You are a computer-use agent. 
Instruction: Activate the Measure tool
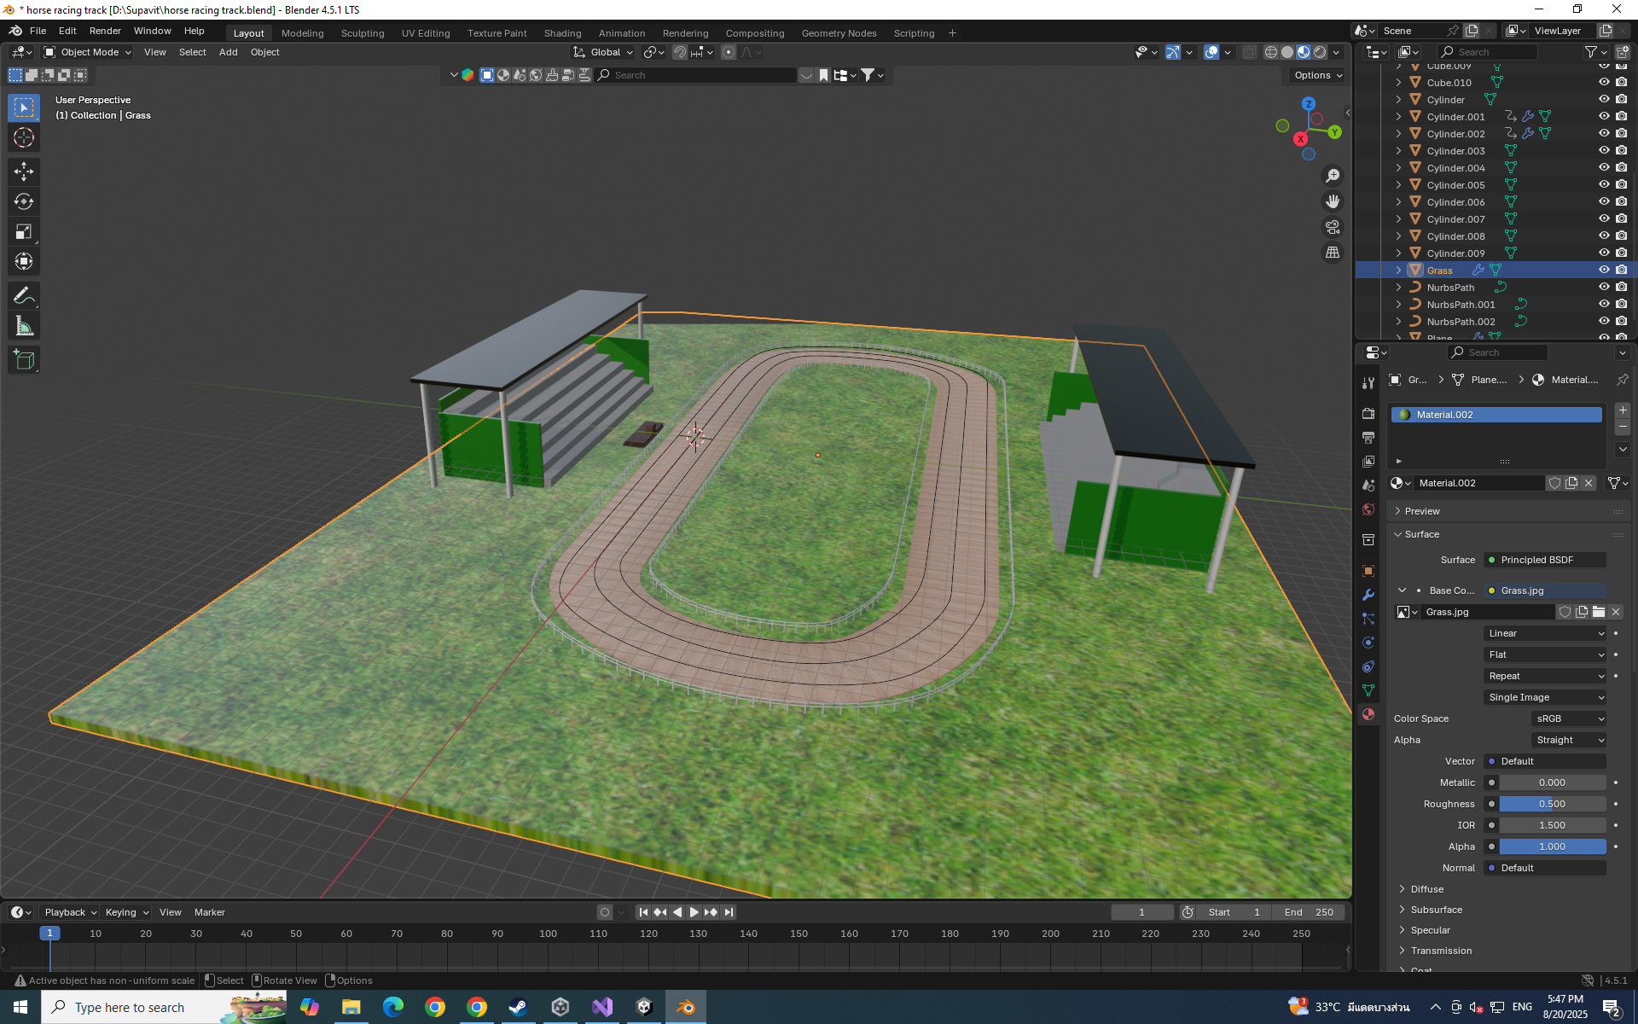pyautogui.click(x=24, y=326)
